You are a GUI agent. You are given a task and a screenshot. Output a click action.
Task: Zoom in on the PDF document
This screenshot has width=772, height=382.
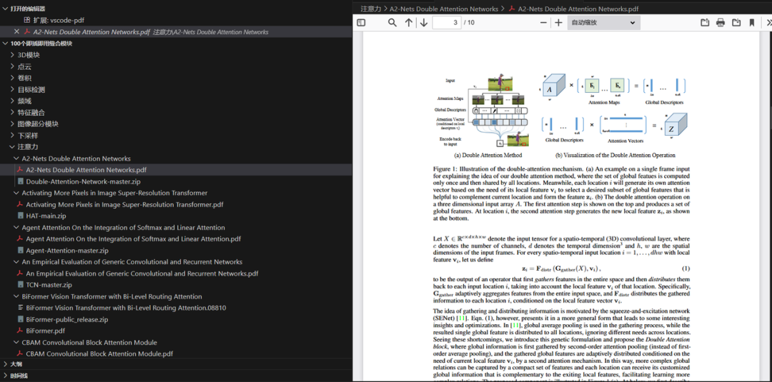point(558,23)
